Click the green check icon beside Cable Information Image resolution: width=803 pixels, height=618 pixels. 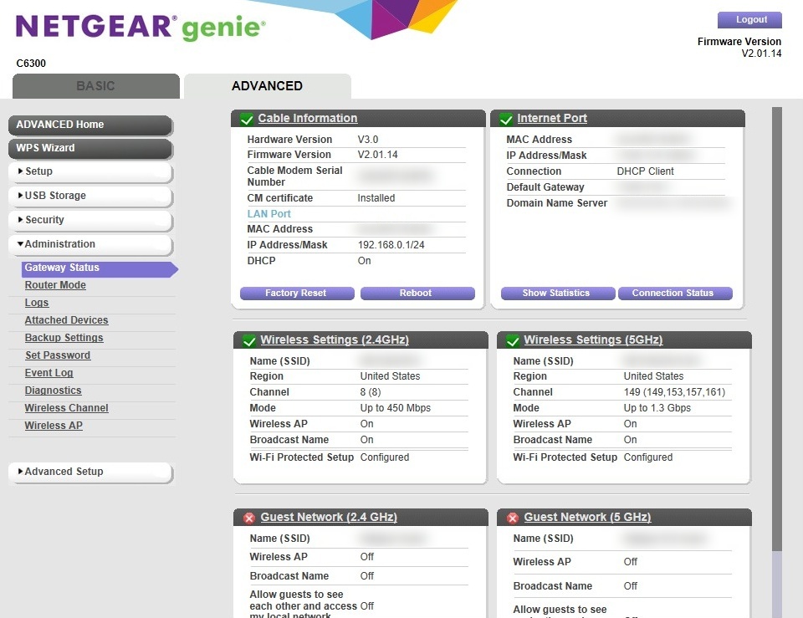coord(246,119)
